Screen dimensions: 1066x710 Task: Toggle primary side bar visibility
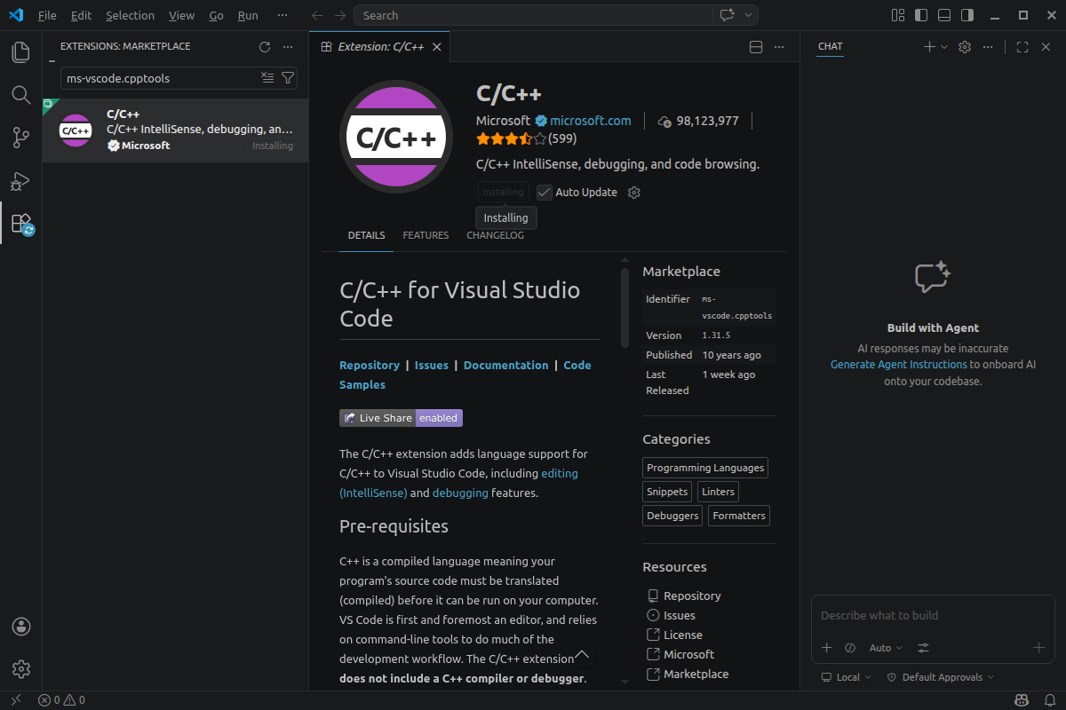[921, 15]
